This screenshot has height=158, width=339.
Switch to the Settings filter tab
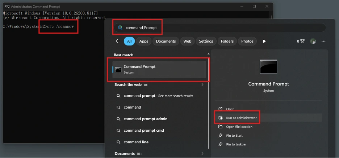206,41
